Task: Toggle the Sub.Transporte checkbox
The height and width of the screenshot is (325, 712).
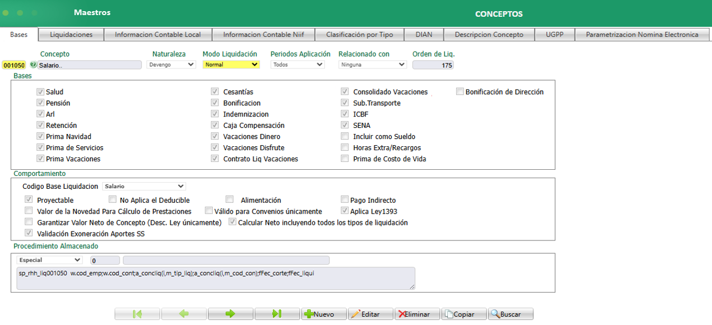Action: 345,103
